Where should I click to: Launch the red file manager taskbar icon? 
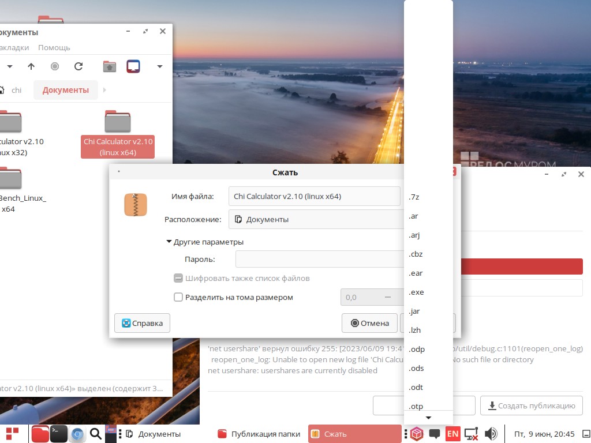pos(40,434)
